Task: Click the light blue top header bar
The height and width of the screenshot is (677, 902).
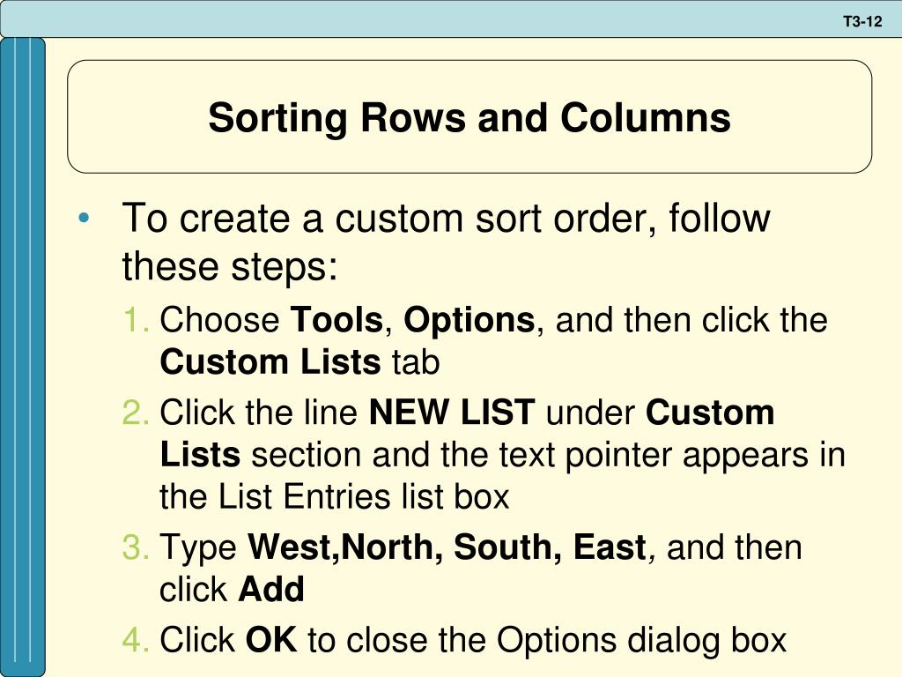Action: [451, 19]
